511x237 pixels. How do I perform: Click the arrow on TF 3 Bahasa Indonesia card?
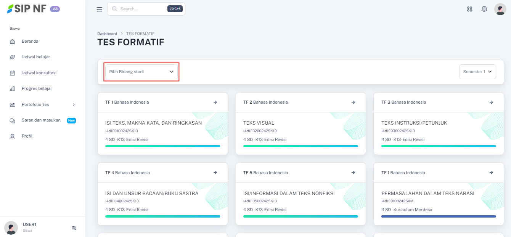(491, 102)
